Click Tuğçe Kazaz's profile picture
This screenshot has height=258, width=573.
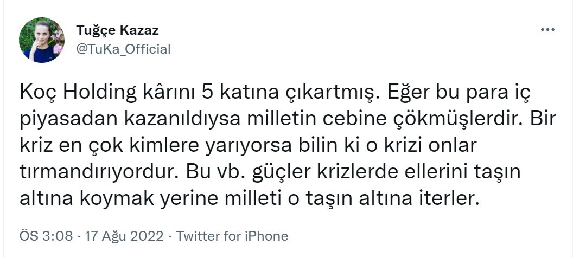42,40
